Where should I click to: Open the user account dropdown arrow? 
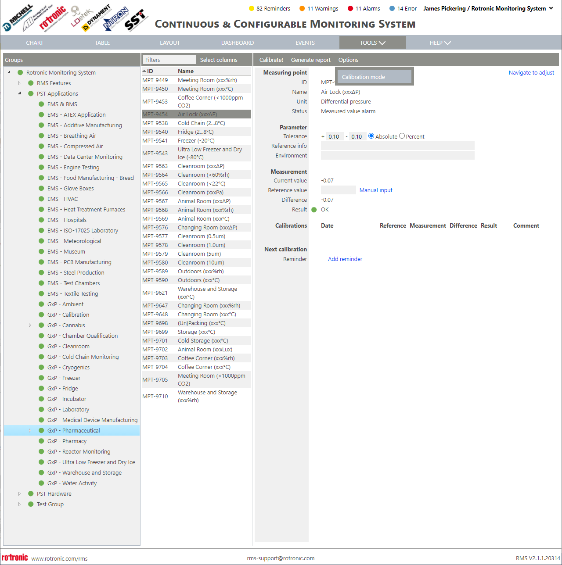click(x=551, y=8)
